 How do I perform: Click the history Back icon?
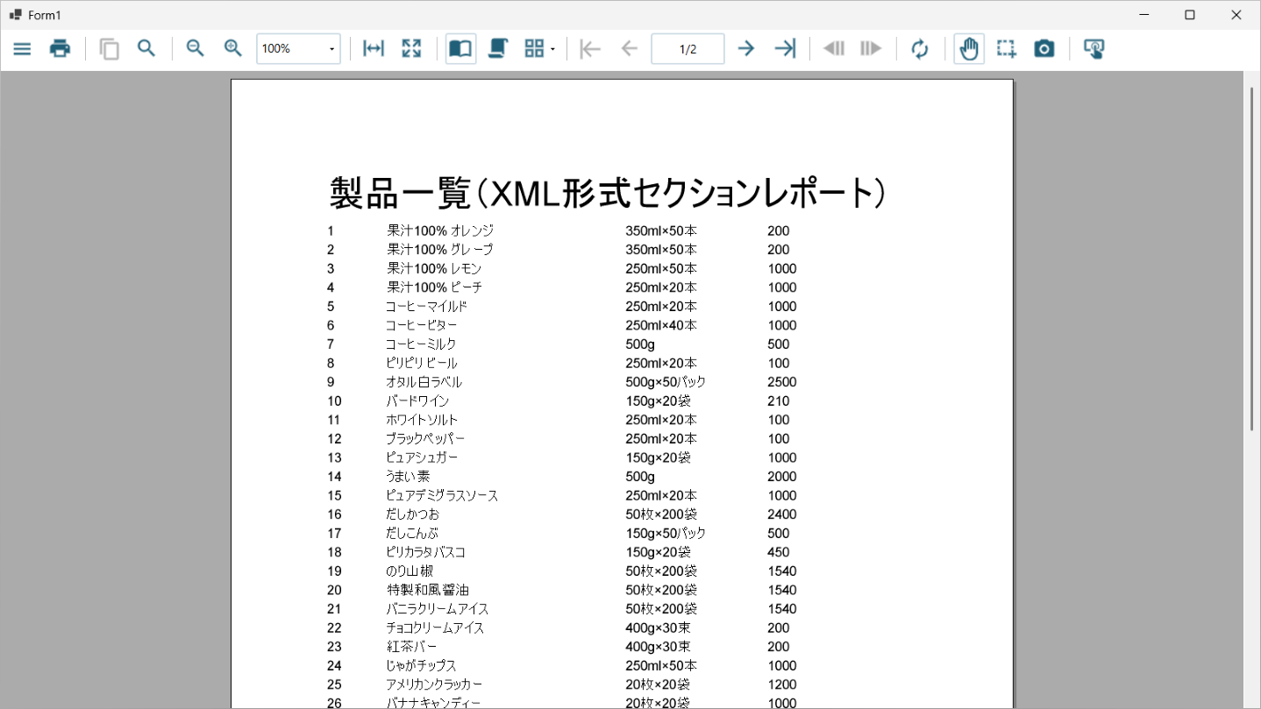click(x=834, y=49)
